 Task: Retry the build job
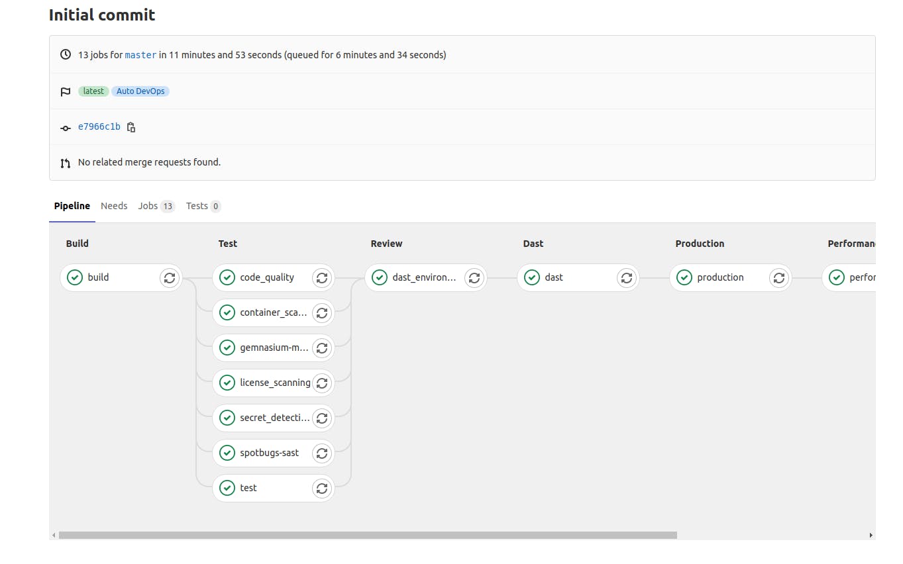[170, 277]
